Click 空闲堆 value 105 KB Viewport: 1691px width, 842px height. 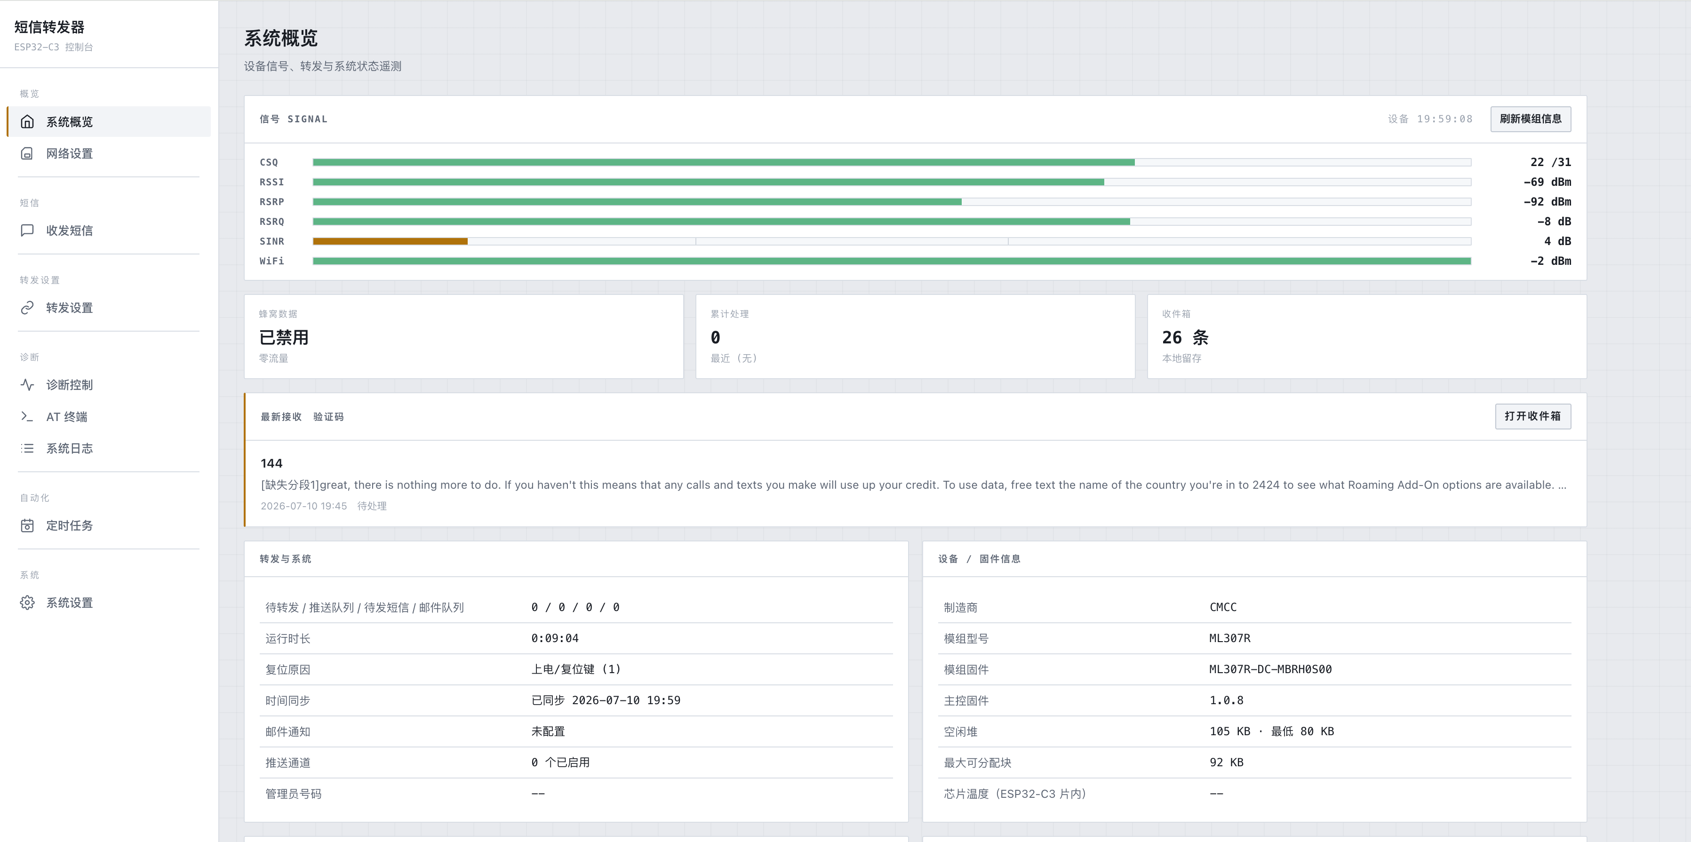pyautogui.click(x=1229, y=732)
